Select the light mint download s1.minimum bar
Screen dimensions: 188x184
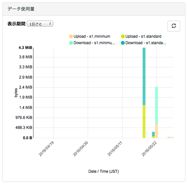[157, 105]
